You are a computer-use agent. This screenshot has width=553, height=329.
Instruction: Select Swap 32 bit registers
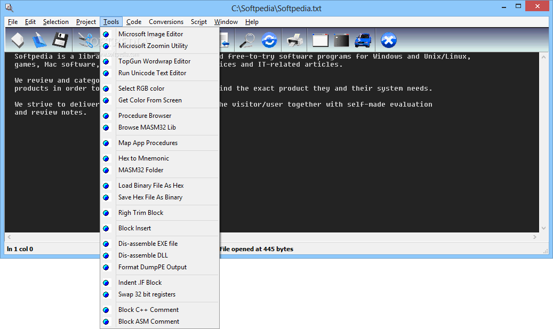[159, 294]
